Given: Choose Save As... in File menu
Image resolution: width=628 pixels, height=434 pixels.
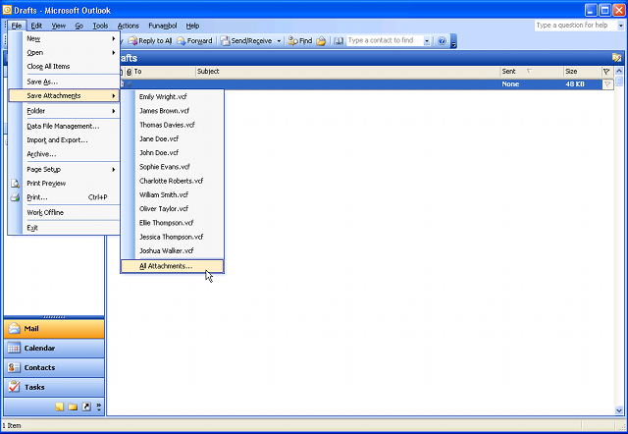Looking at the screenshot, I should point(64,81).
